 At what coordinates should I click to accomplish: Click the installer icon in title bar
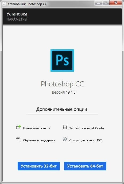click(4, 4)
